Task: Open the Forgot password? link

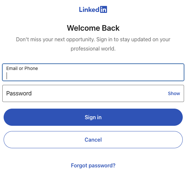Action: pos(93,165)
